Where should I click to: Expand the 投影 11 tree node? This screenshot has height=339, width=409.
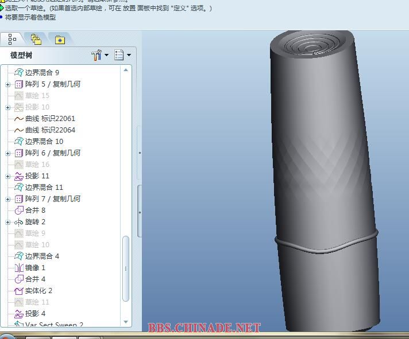point(8,176)
